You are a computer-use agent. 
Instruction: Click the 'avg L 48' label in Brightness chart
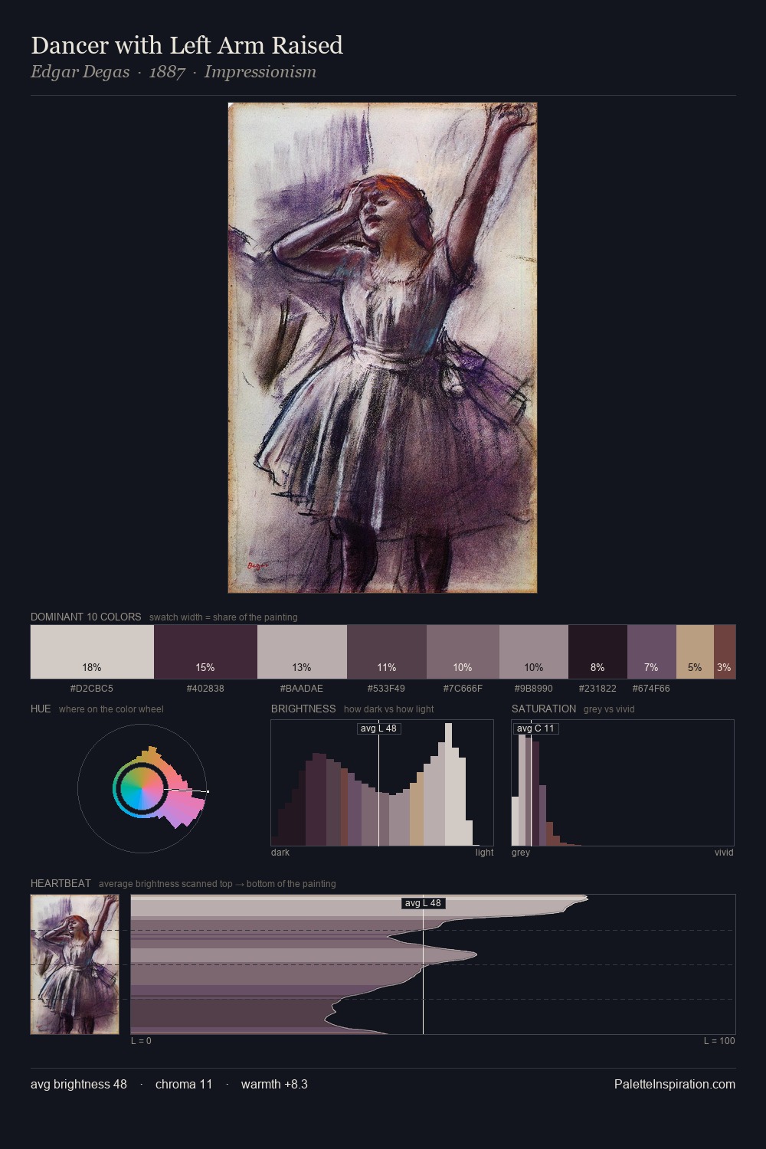[x=379, y=728]
